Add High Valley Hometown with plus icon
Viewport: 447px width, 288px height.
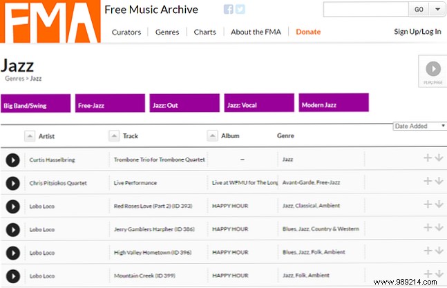428,251
